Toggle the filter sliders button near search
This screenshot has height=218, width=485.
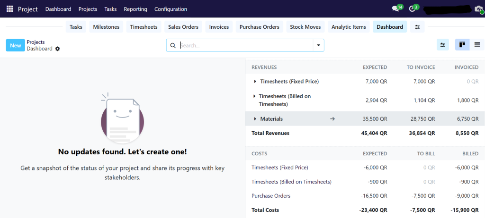pyautogui.click(x=443, y=45)
